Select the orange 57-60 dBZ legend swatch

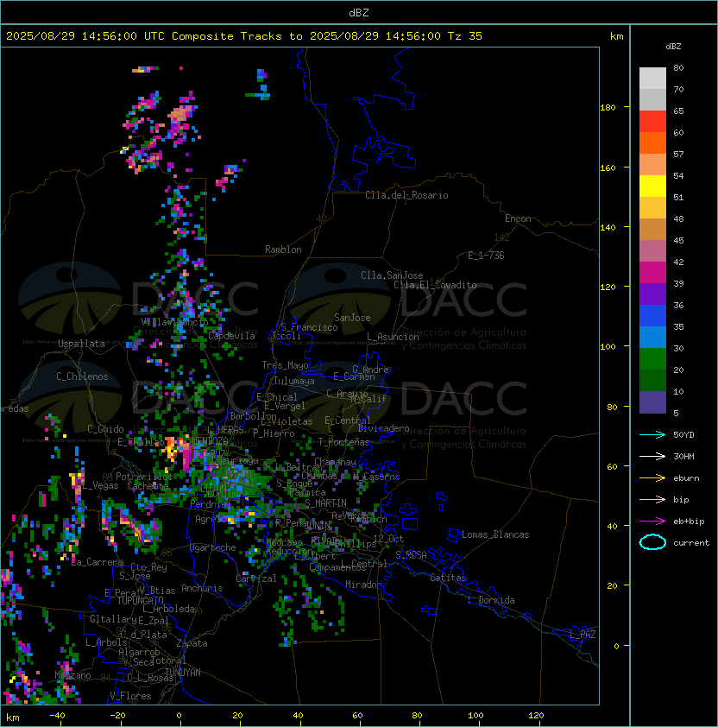[x=652, y=142]
